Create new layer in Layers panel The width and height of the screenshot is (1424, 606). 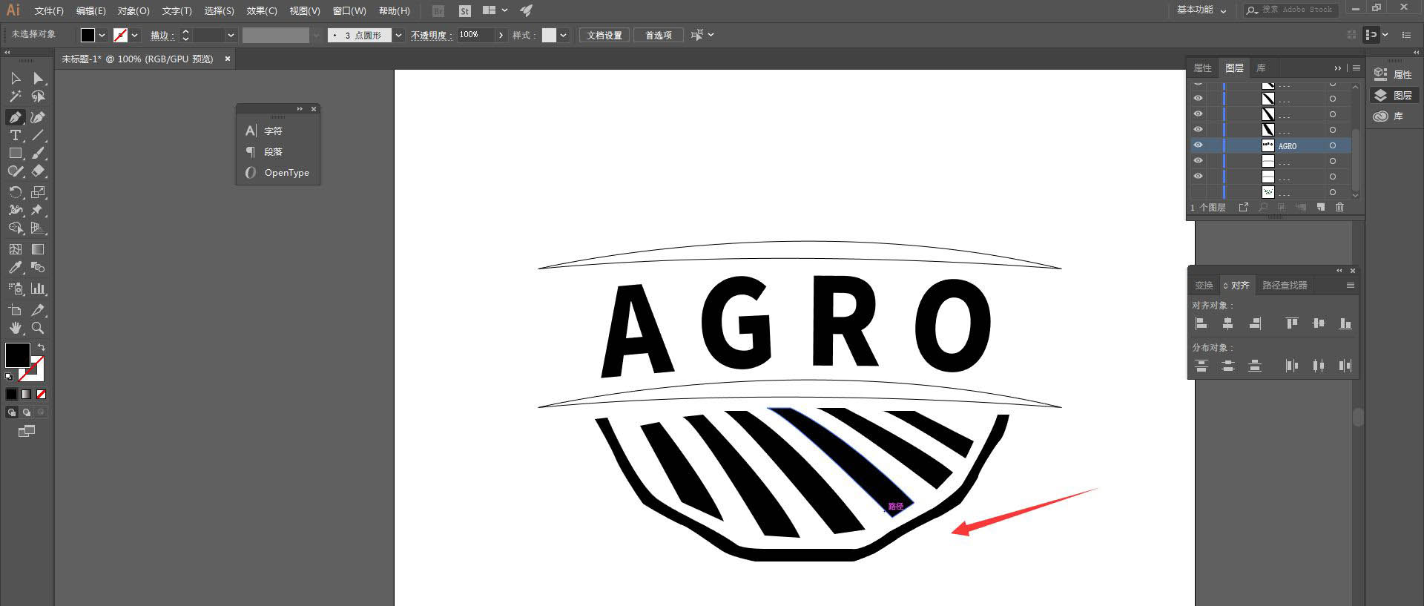point(1321,208)
